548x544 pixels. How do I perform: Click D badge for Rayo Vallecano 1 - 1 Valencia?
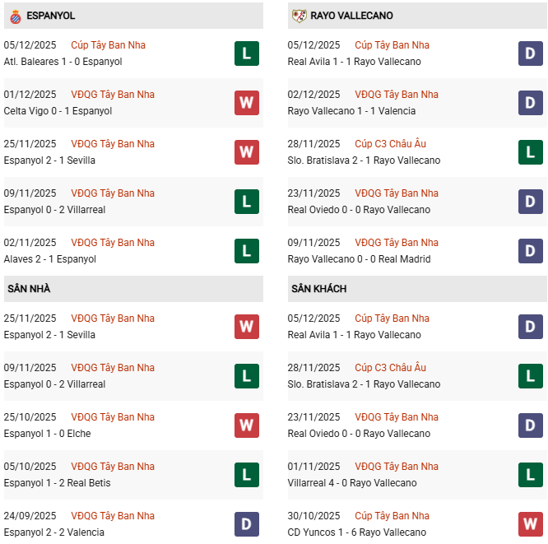pos(531,103)
